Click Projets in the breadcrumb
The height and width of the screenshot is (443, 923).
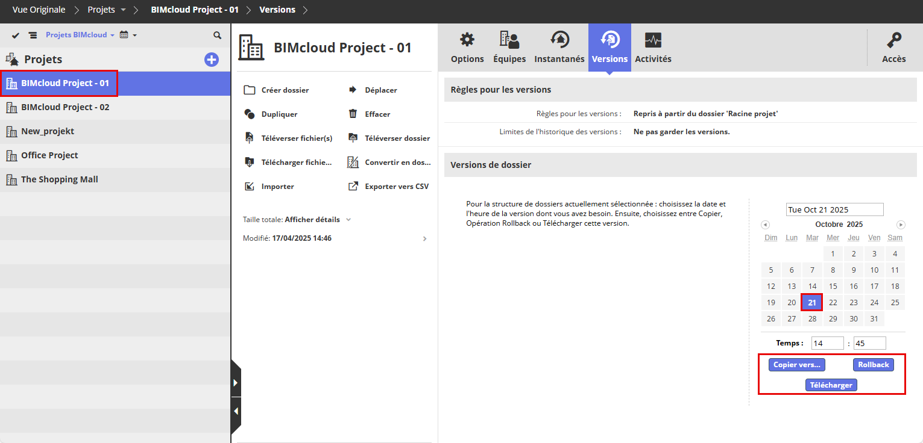click(101, 10)
